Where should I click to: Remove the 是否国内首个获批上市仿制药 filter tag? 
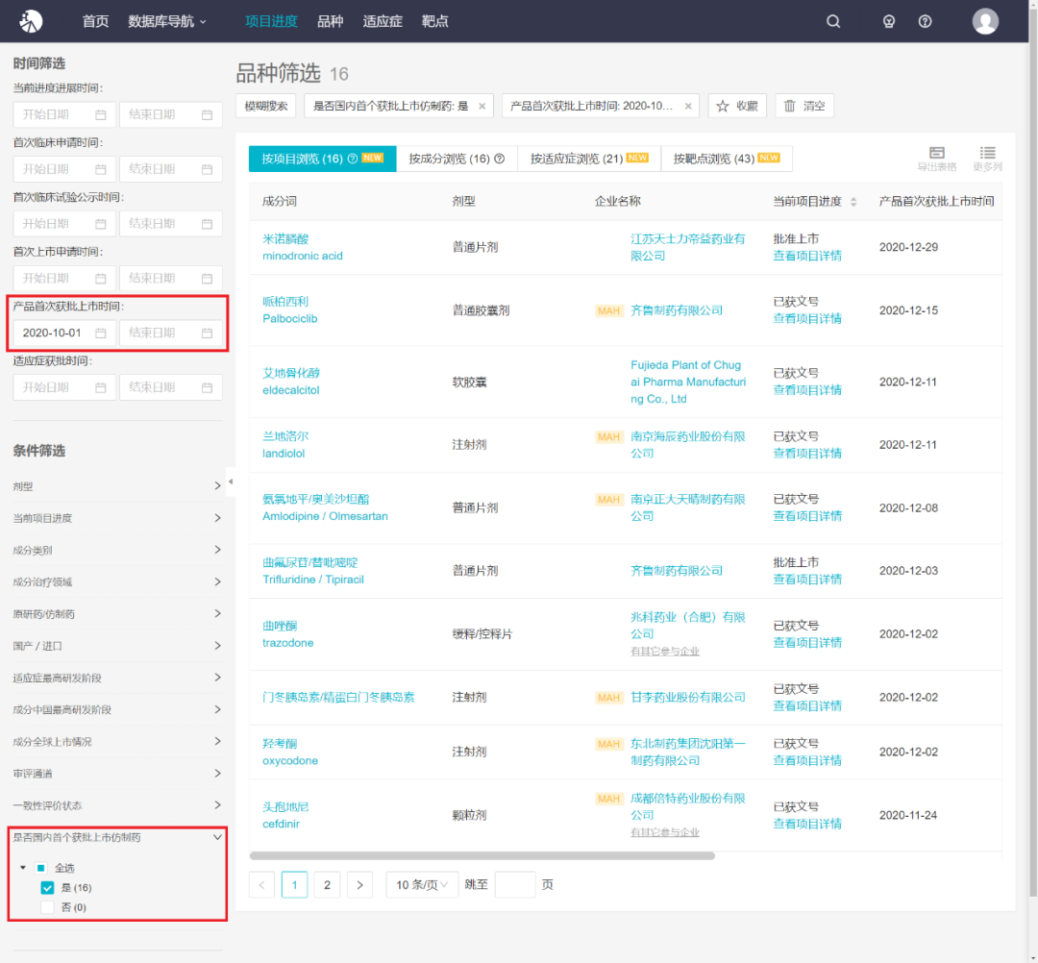482,106
